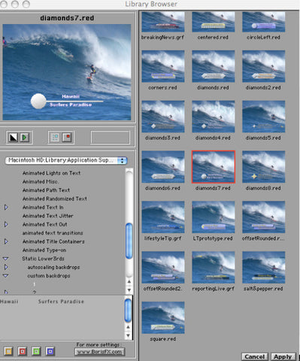Select the diamonds.red thumbnail
The width and height of the screenshot is (300, 361).
(214, 66)
